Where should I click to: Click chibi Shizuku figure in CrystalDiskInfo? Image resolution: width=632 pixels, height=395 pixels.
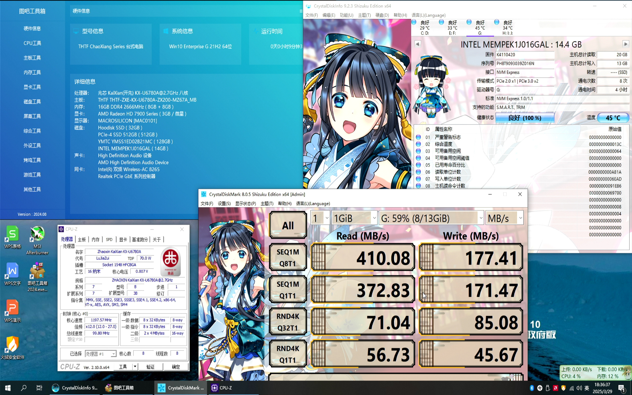[431, 87]
